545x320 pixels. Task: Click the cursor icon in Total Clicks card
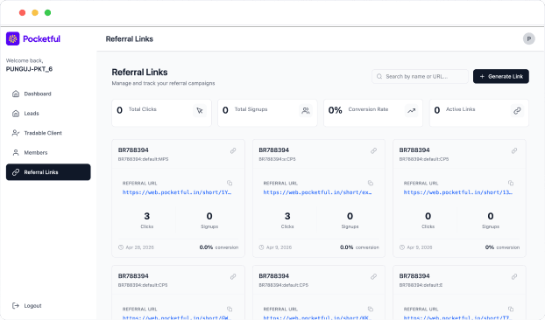(x=200, y=110)
